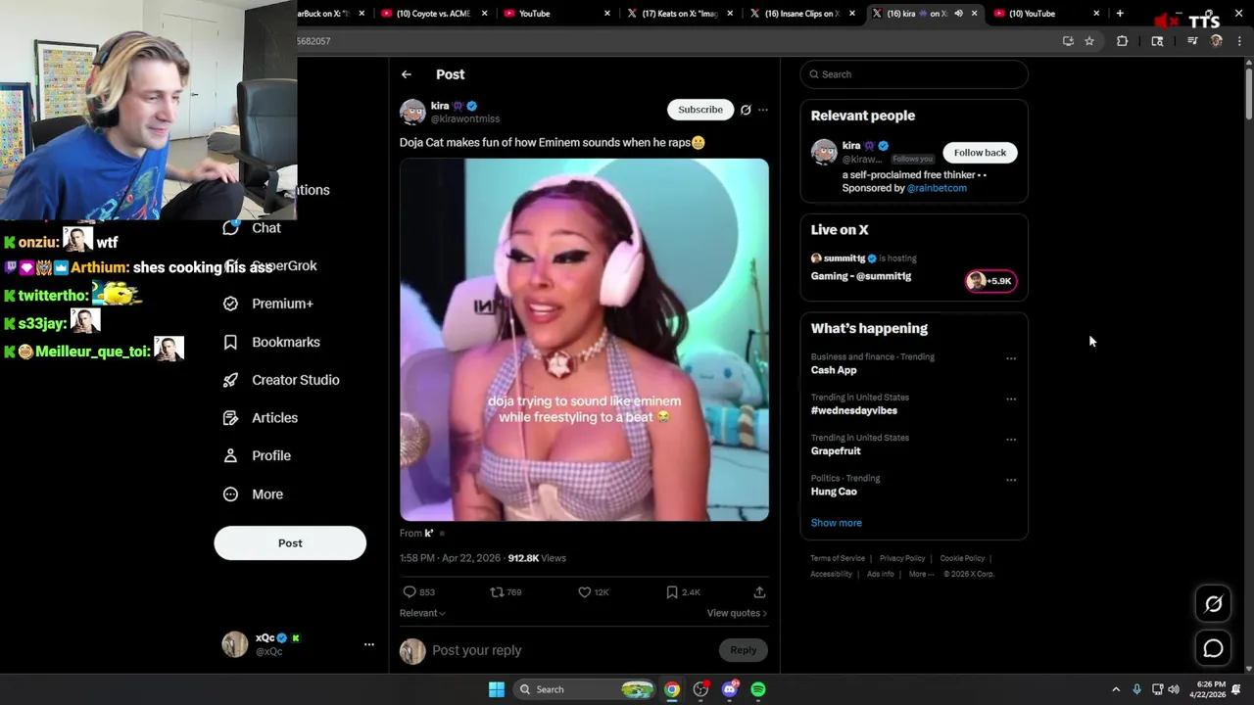Open more options for #wednesdayvibes trend
Image resolution: width=1254 pixels, height=705 pixels.
click(1011, 399)
